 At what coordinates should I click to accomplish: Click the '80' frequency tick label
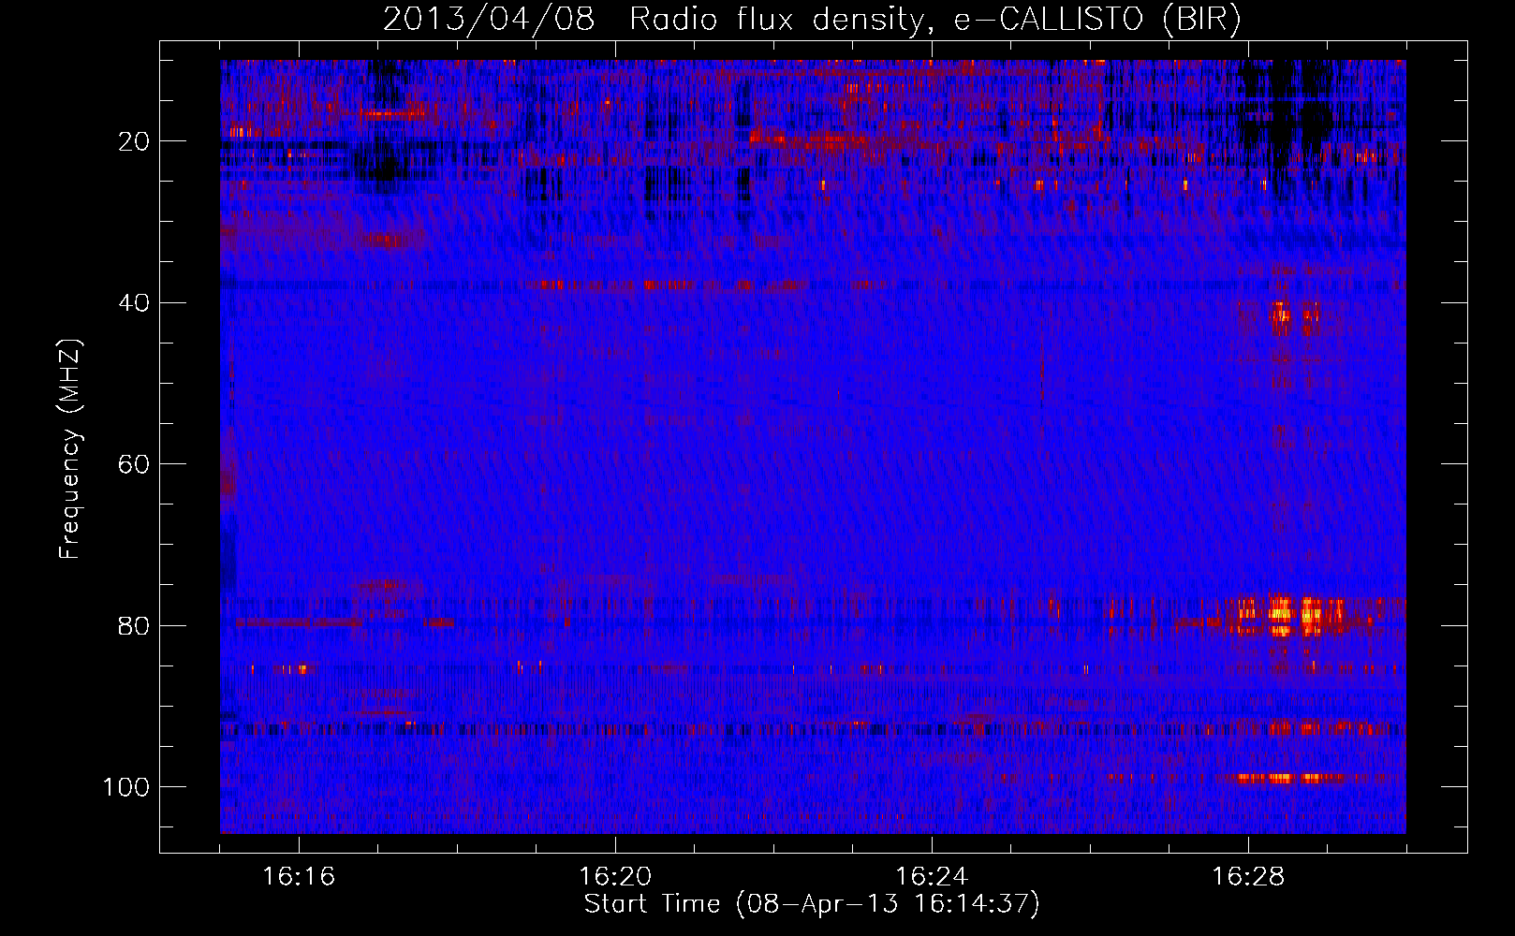point(135,625)
